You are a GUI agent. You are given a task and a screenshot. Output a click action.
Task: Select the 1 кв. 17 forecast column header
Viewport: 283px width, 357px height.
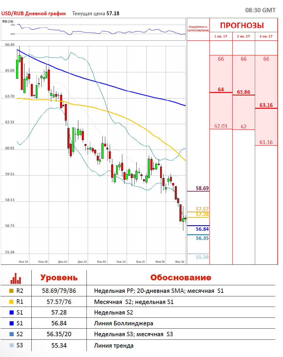pos(221,36)
